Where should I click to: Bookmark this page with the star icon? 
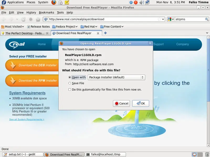159,19
